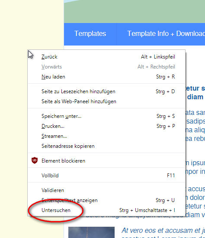Click the tower photo thumbnail below menu
The width and height of the screenshot is (205, 238).
tap(91, 232)
